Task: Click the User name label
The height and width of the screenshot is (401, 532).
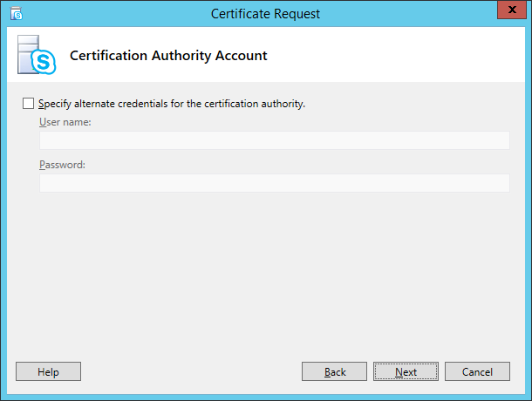Action: [x=65, y=122]
